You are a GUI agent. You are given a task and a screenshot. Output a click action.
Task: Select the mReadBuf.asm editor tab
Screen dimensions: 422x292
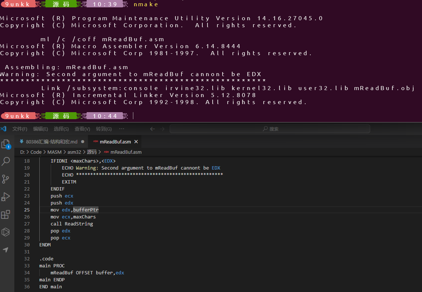pos(115,142)
